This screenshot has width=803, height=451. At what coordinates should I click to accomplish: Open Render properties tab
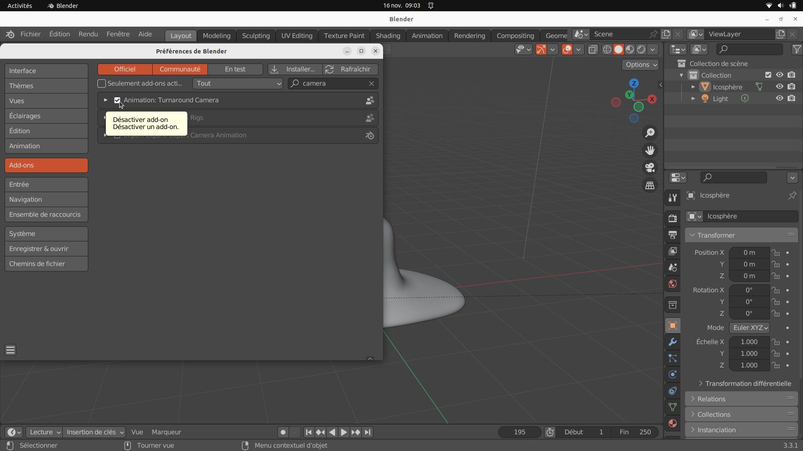pyautogui.click(x=673, y=218)
